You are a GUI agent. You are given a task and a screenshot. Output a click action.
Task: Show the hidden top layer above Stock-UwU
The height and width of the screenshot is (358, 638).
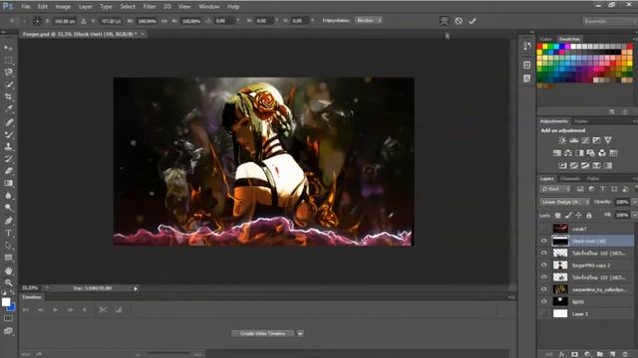(x=544, y=229)
